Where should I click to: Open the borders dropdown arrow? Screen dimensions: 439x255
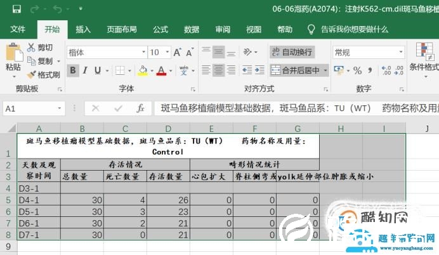pos(129,70)
